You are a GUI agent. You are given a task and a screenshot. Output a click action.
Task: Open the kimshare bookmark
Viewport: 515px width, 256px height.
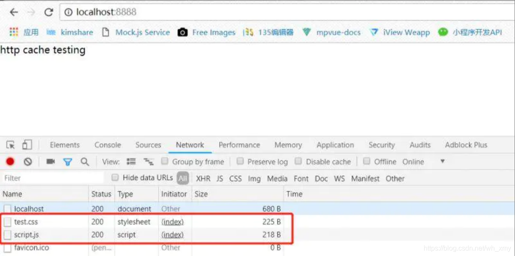pos(69,32)
